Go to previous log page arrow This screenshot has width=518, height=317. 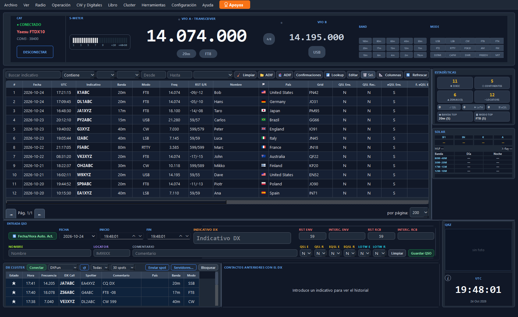11,214
